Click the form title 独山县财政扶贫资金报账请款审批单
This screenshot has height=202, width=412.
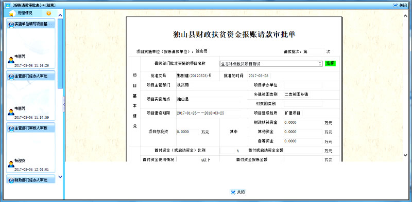click(x=234, y=34)
